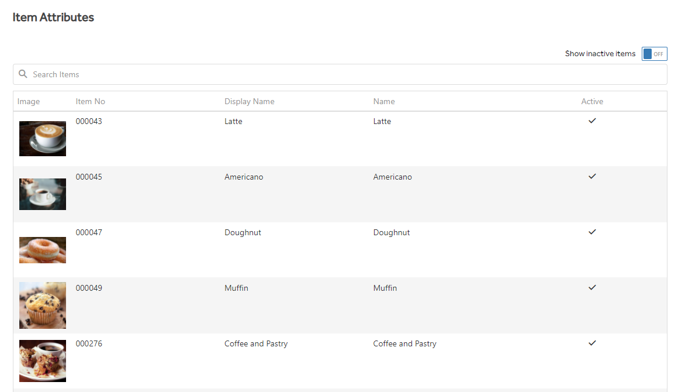Click Doughnut in the Name column
The height and width of the screenshot is (392, 685).
392,232
